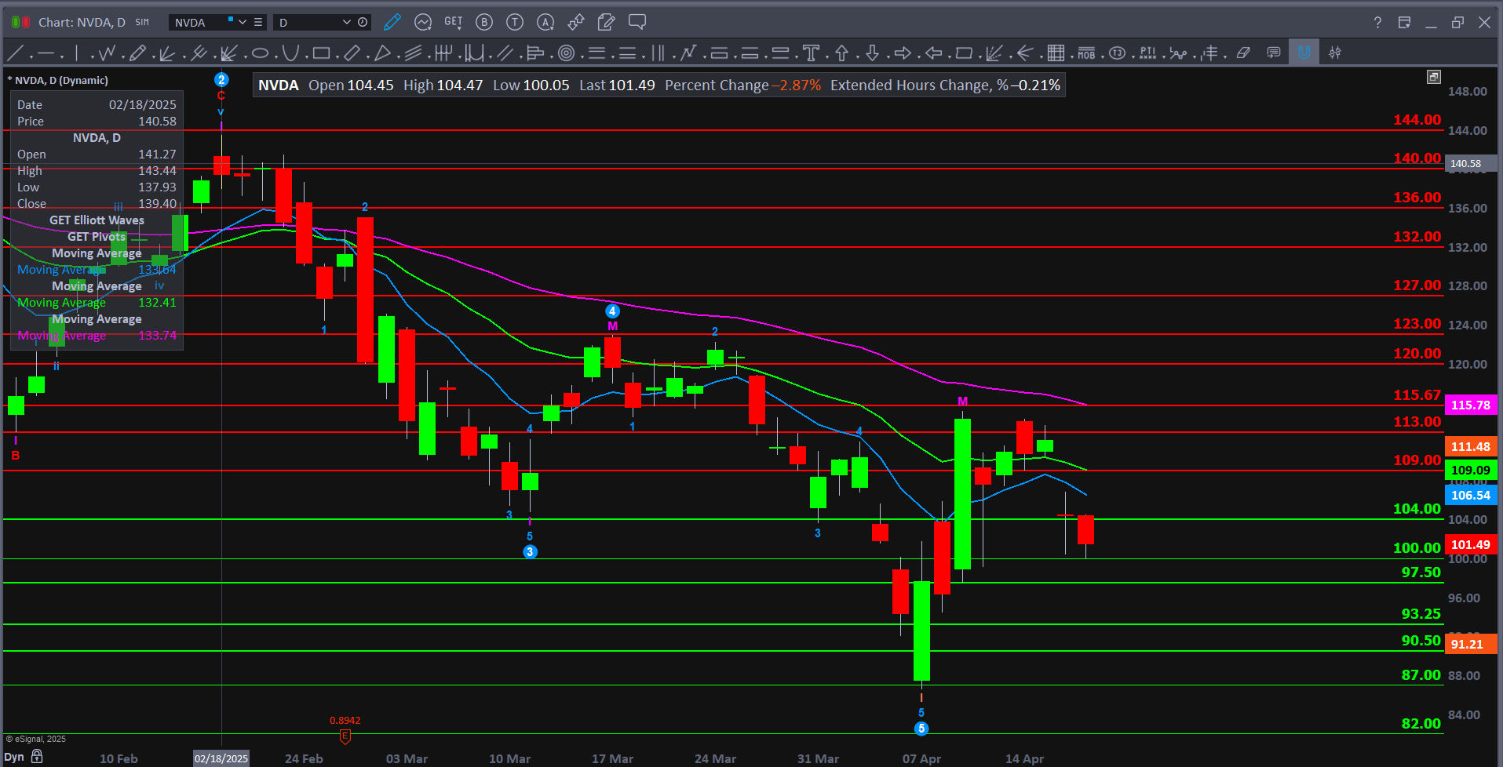Toggle the time axis lock icon

(37, 757)
